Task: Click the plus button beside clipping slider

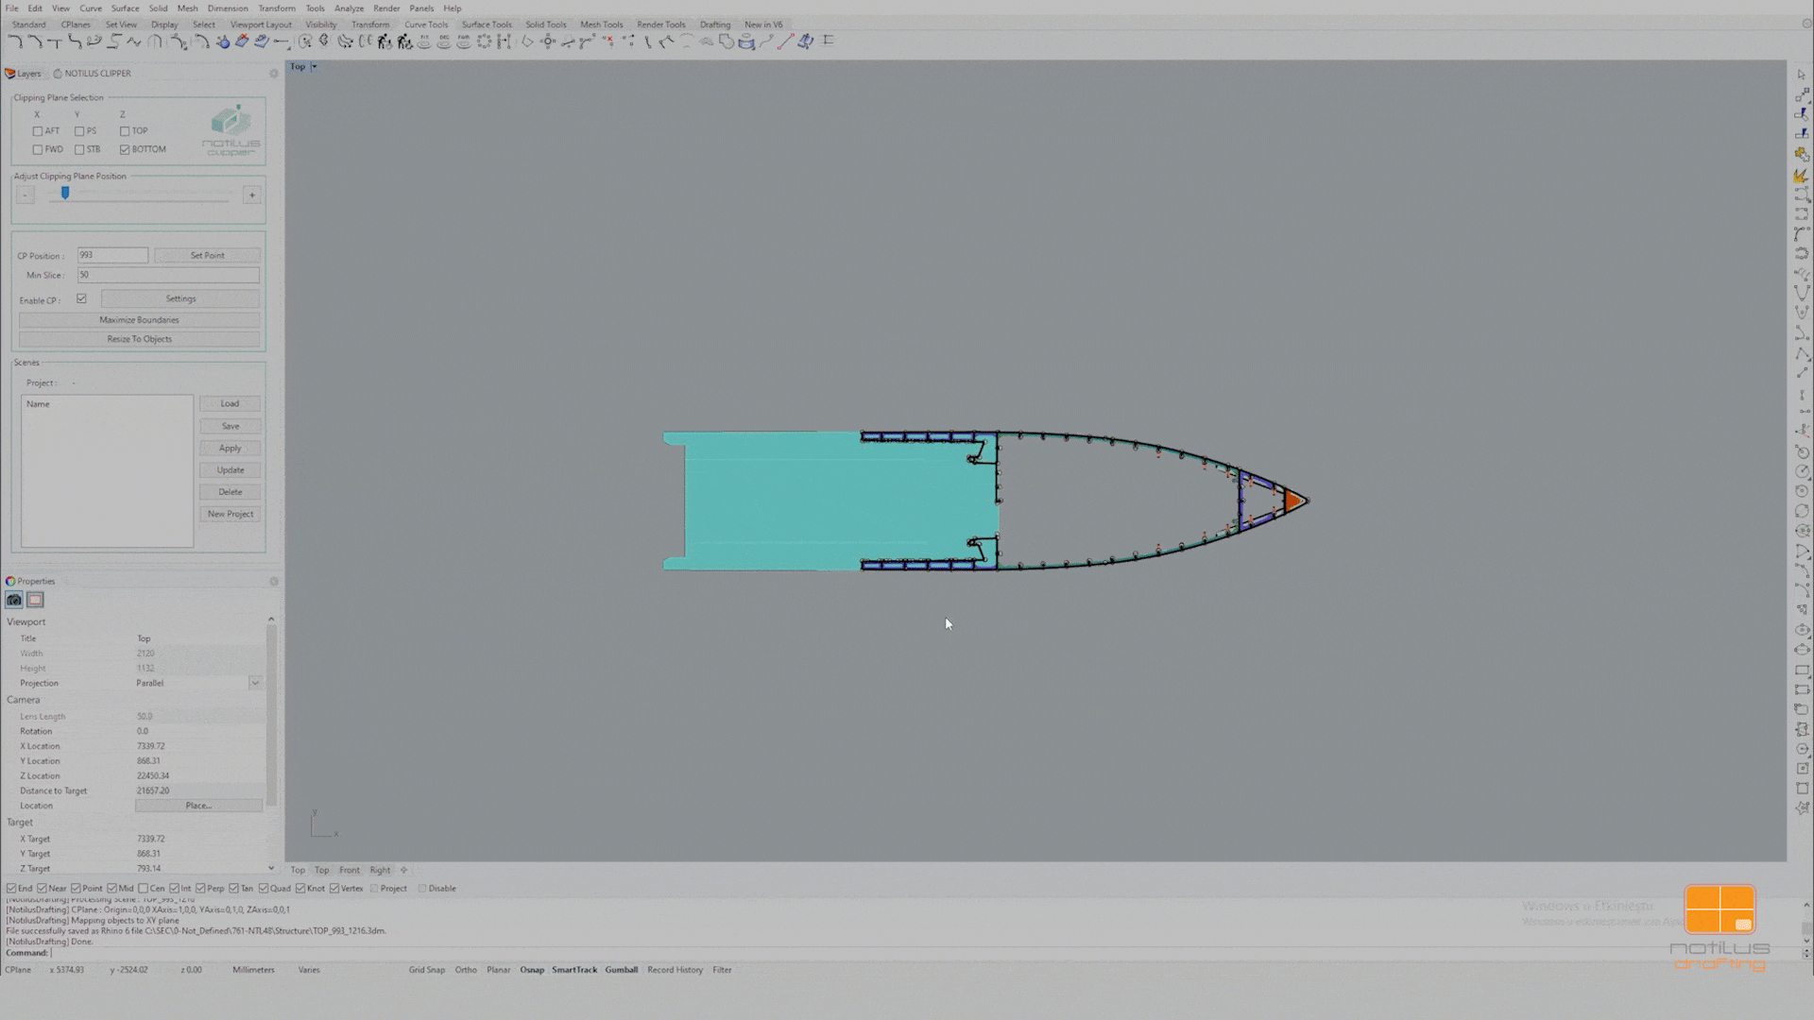Action: (251, 195)
